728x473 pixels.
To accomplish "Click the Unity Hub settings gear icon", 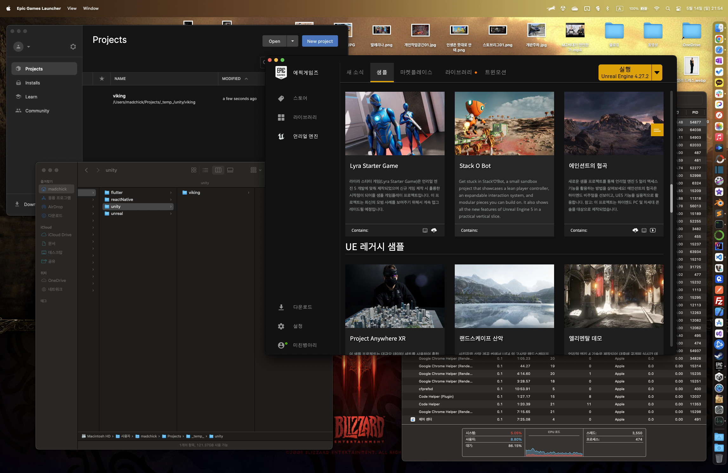I will 73,47.
